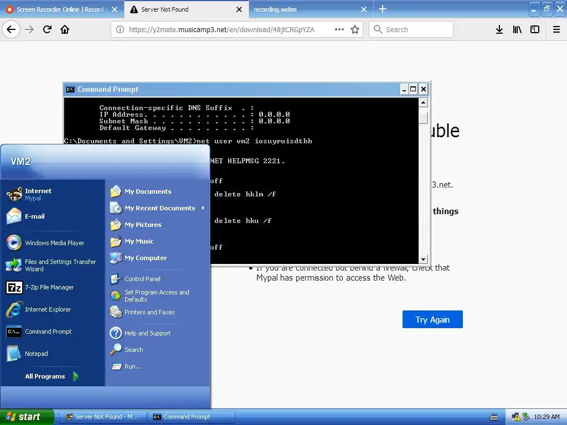The image size is (567, 425).
Task: Bookmark this page with the star icon
Action: (x=355, y=29)
